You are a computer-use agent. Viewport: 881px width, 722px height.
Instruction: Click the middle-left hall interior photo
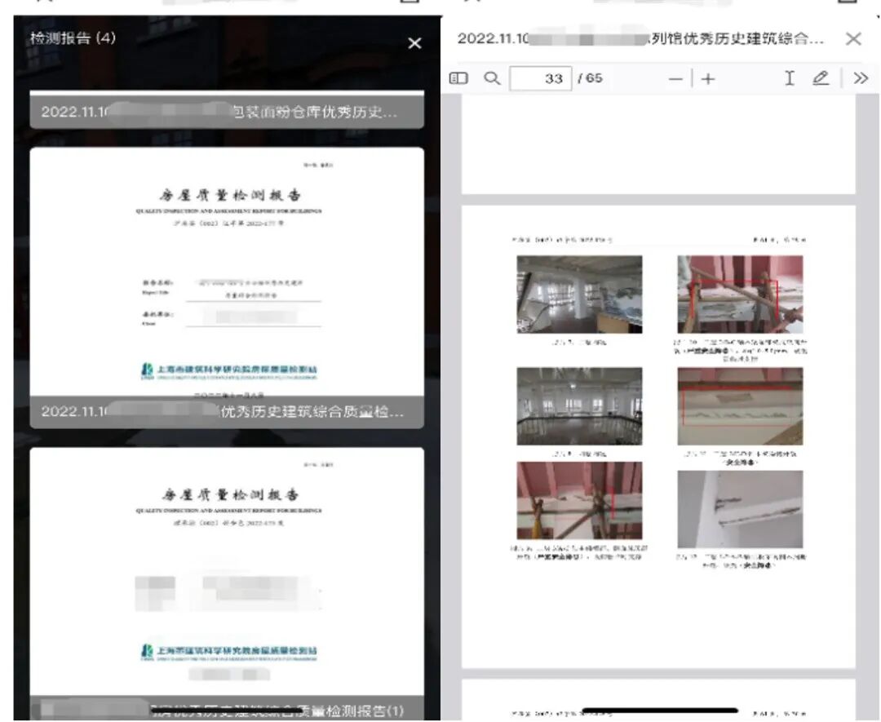tap(579, 405)
